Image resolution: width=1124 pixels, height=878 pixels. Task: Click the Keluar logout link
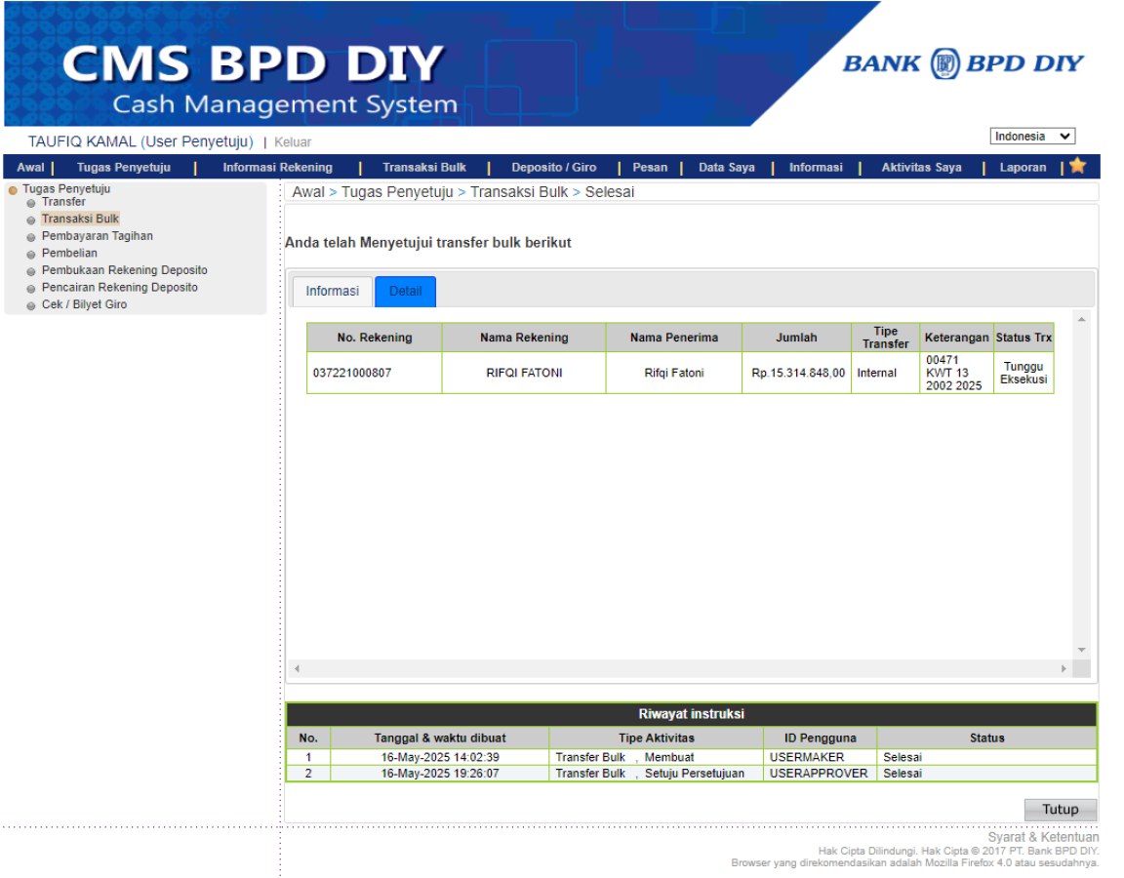coord(293,141)
